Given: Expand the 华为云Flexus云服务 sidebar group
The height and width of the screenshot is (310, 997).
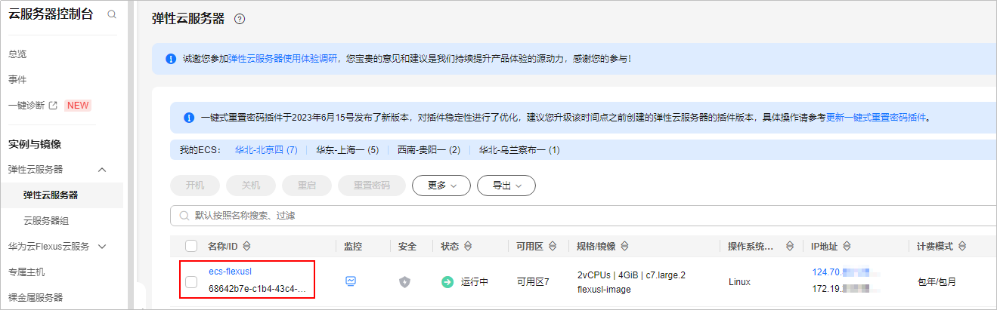Looking at the screenshot, I should point(103,246).
